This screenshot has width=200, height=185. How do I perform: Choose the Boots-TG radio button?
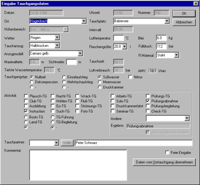pyautogui.click(x=26, y=117)
